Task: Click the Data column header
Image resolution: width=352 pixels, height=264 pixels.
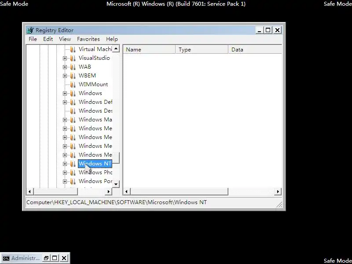Action: tap(255, 50)
